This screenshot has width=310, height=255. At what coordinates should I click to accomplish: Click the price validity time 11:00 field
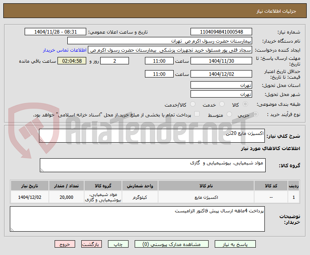(159, 74)
